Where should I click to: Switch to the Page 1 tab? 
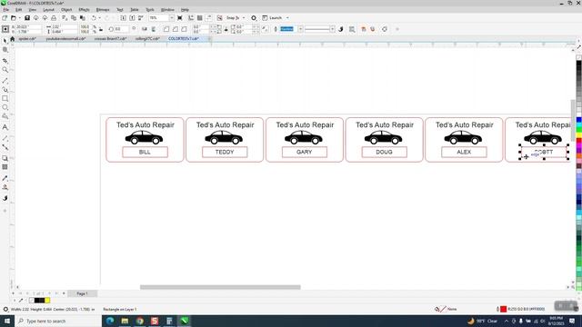(x=82, y=293)
